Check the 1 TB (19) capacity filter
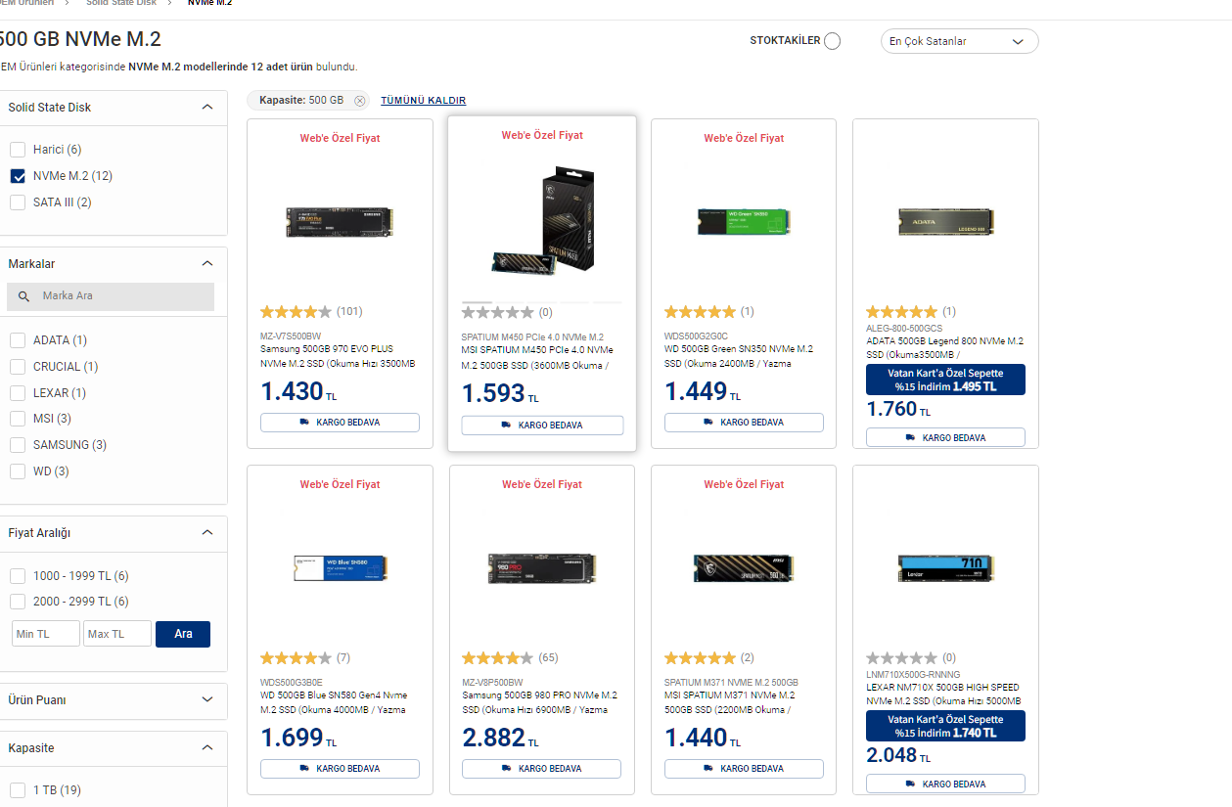Screen dimensions: 1232x807 click(18, 790)
